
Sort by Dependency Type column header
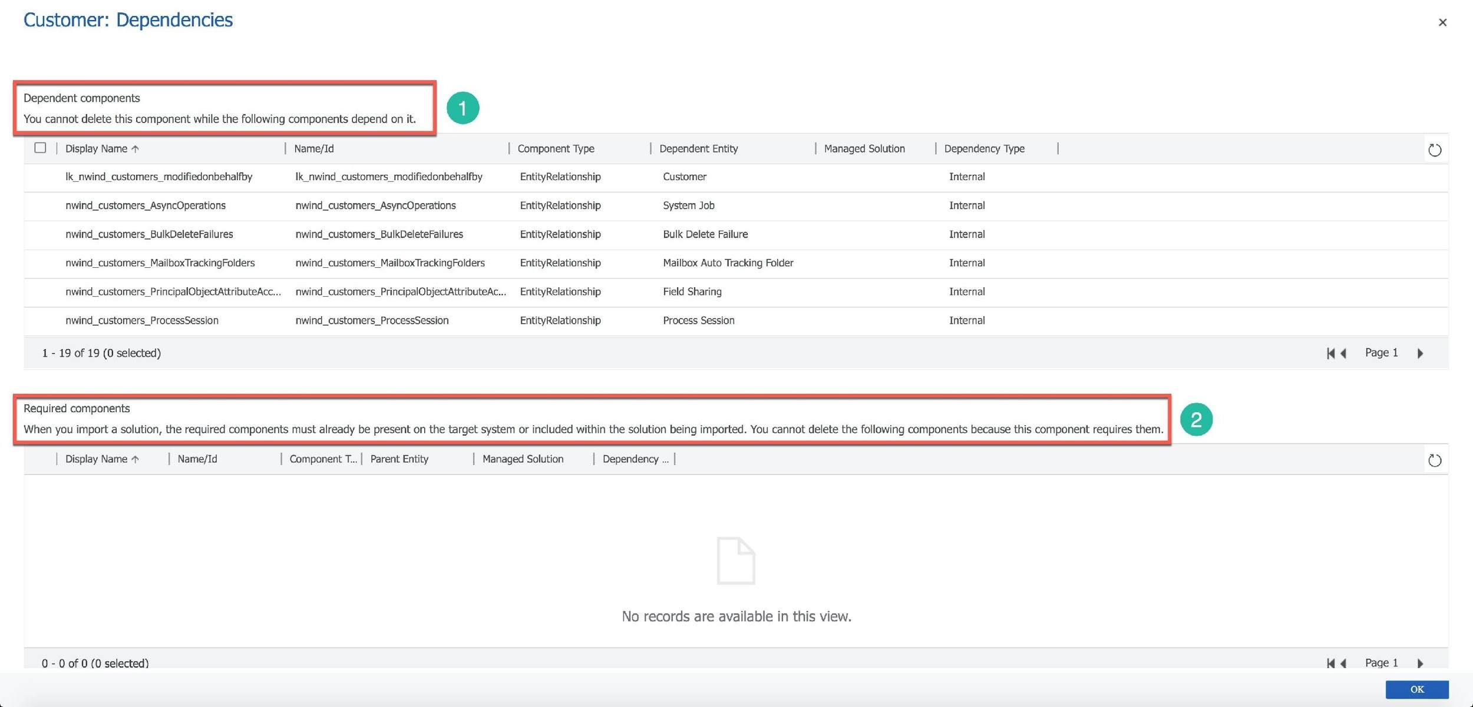tap(984, 148)
